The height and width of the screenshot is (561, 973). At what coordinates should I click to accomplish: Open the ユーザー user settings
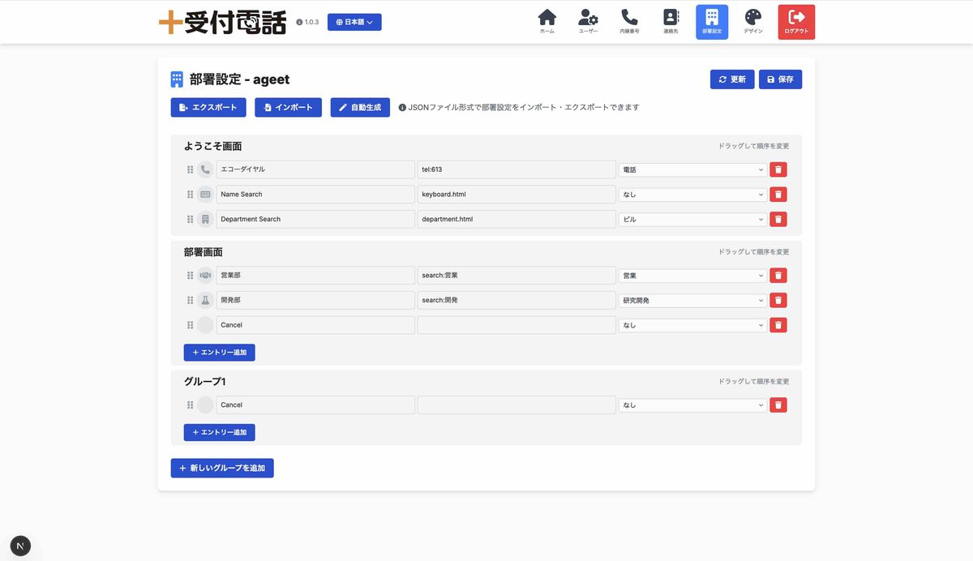(589, 22)
